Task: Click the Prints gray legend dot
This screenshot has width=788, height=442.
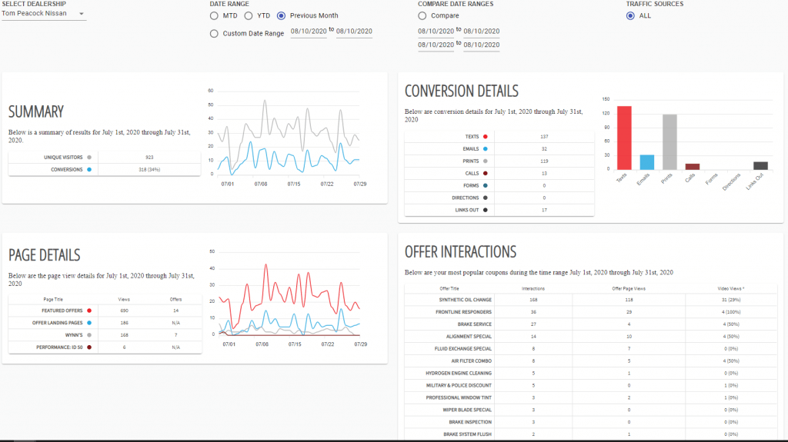Action: 486,161
